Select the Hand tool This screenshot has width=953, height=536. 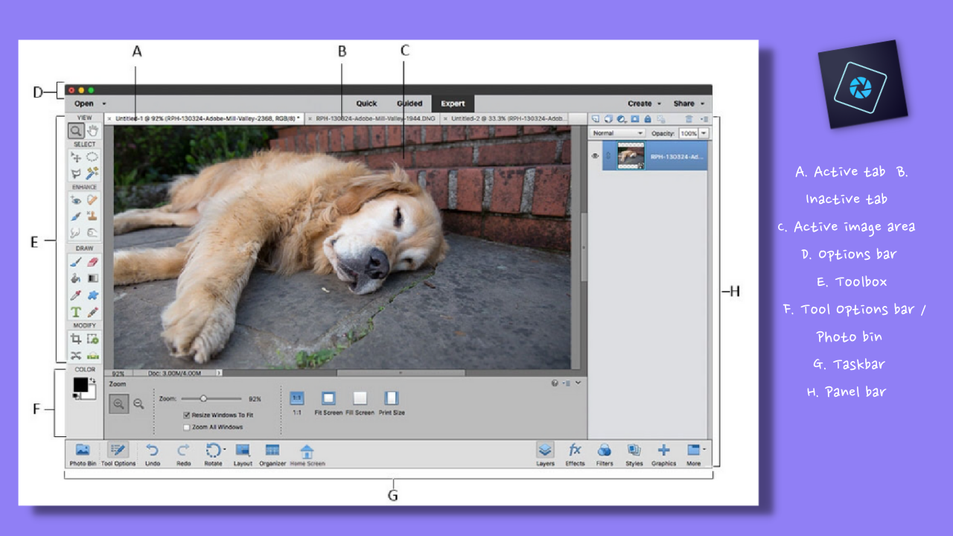[x=91, y=130]
